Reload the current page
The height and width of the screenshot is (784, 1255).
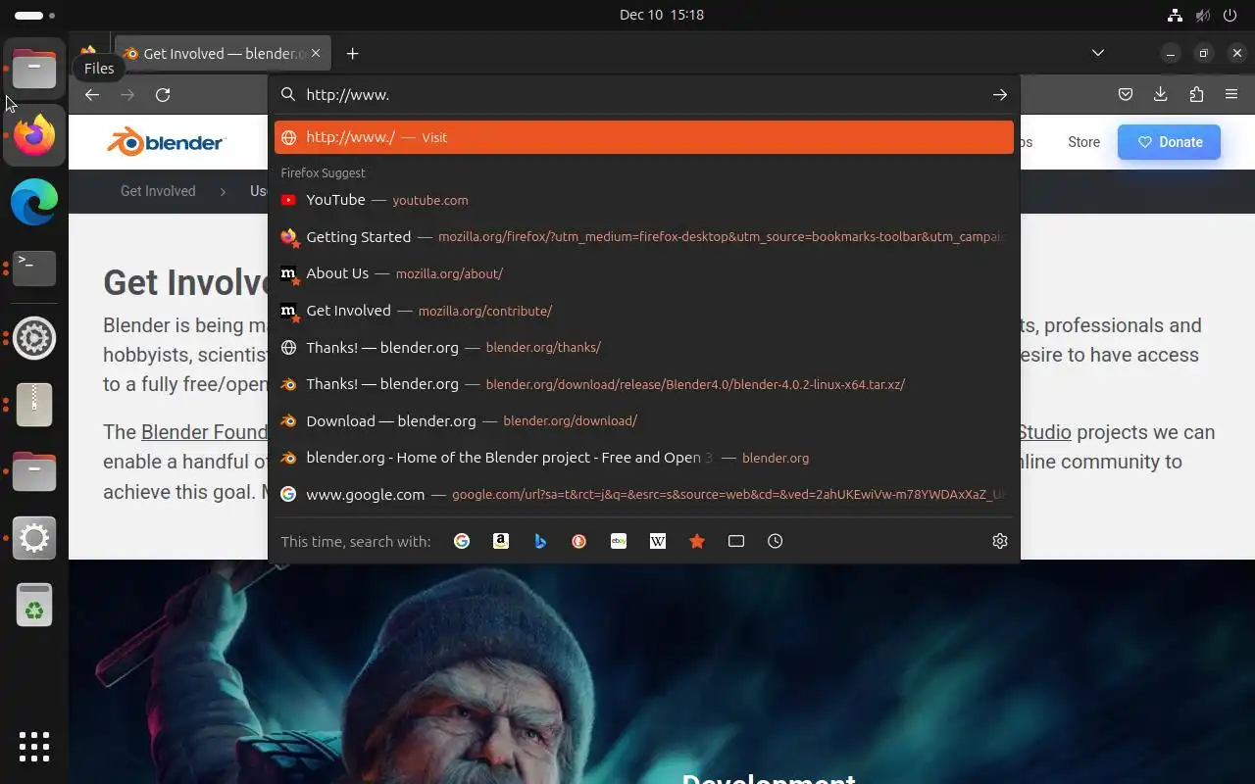pos(163,95)
